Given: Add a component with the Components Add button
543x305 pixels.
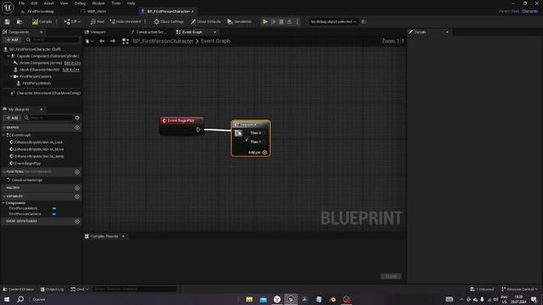Looking at the screenshot, I should pos(12,40).
